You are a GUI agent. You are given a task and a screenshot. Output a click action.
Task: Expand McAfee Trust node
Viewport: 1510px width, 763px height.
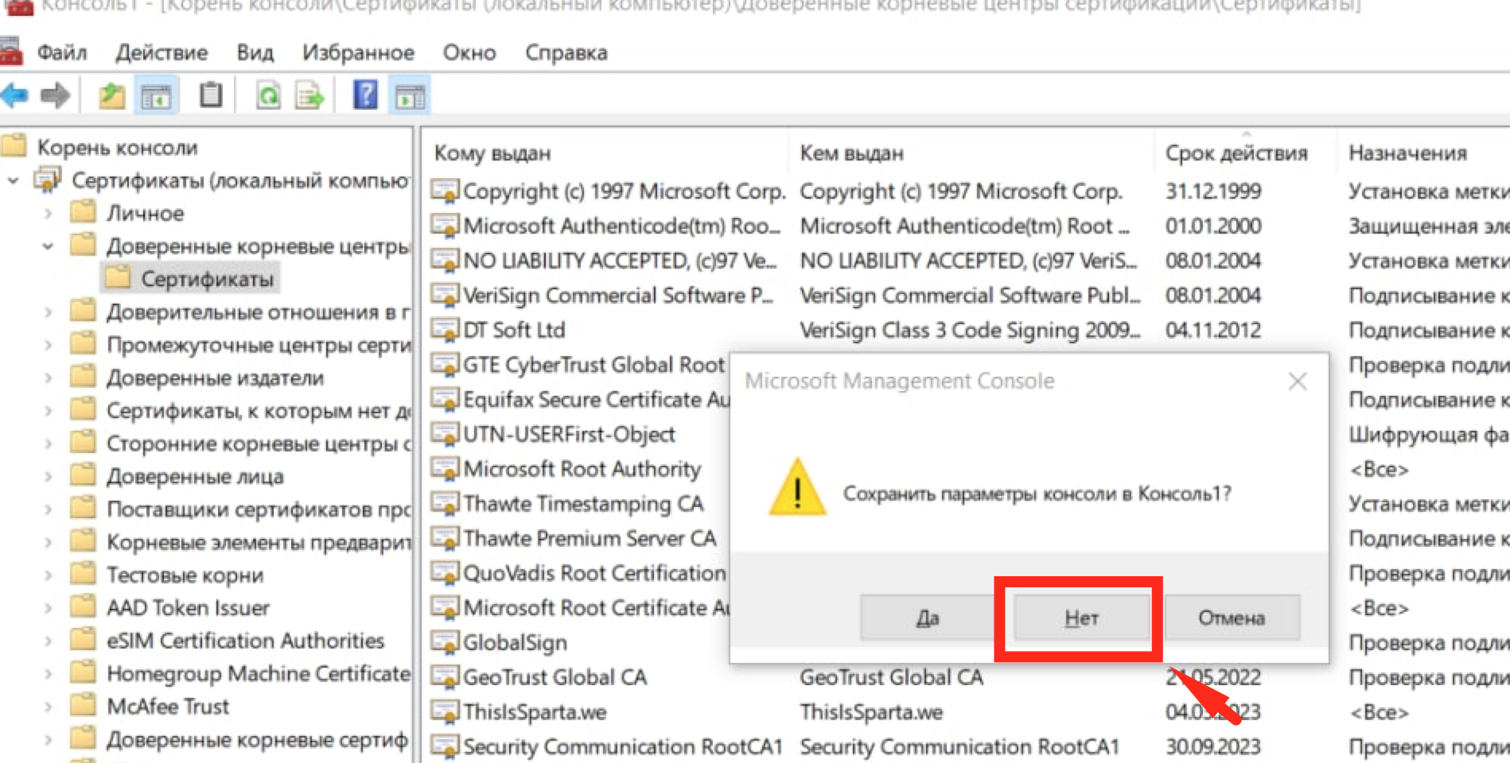pyautogui.click(x=48, y=707)
